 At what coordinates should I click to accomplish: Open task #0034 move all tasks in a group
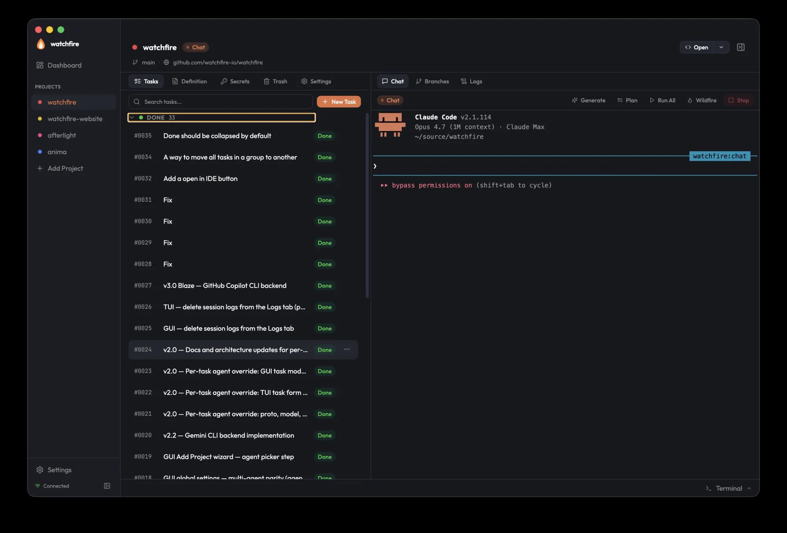point(243,157)
